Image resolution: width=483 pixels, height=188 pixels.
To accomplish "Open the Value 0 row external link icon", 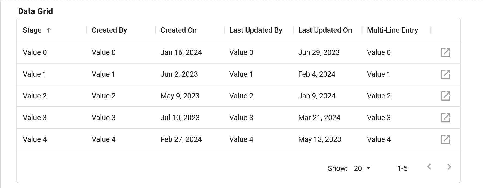I will [445, 52].
